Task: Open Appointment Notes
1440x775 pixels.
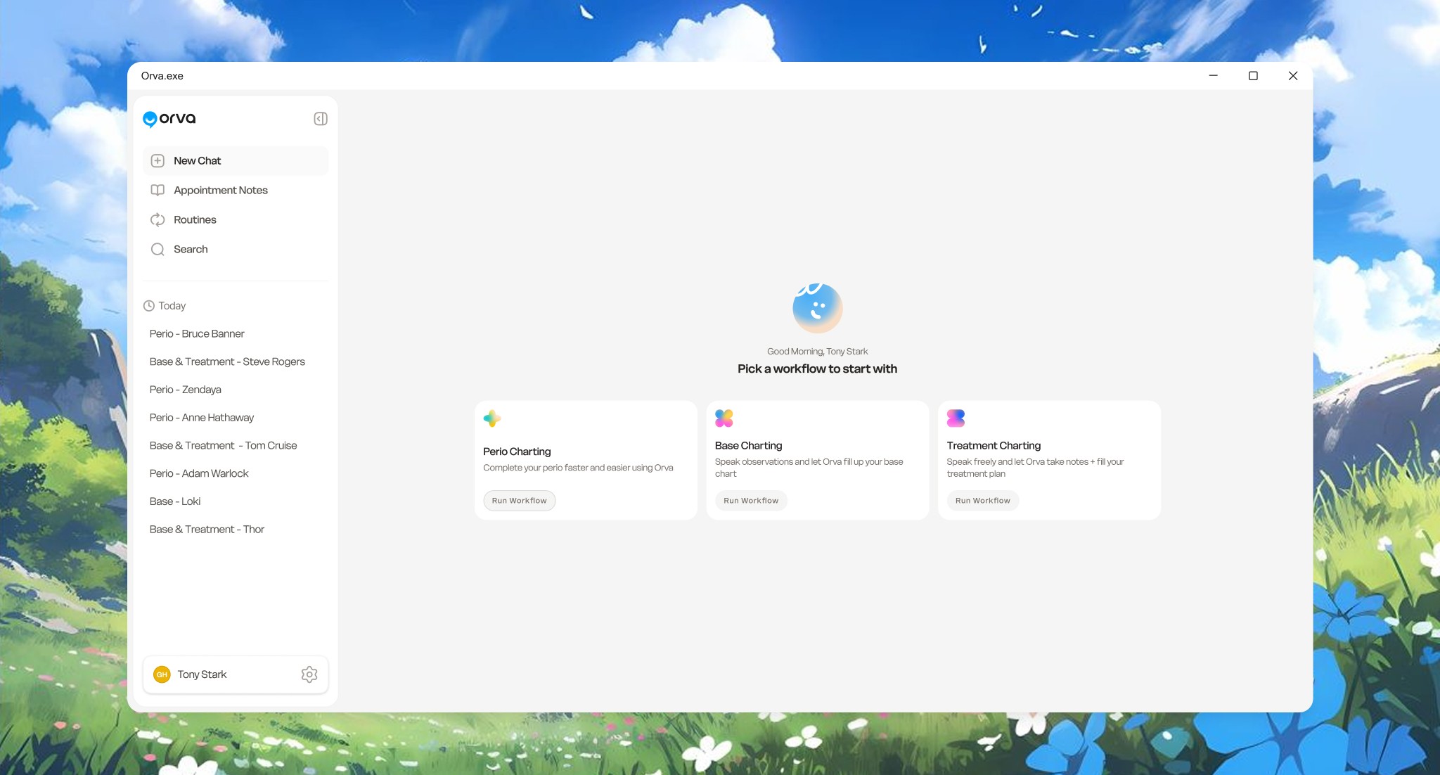Action: (220, 191)
